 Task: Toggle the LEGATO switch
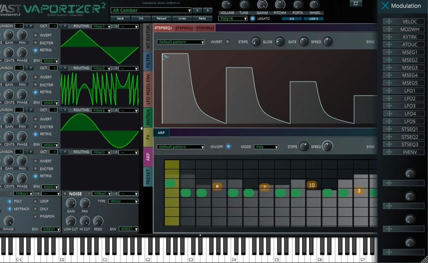(x=252, y=18)
